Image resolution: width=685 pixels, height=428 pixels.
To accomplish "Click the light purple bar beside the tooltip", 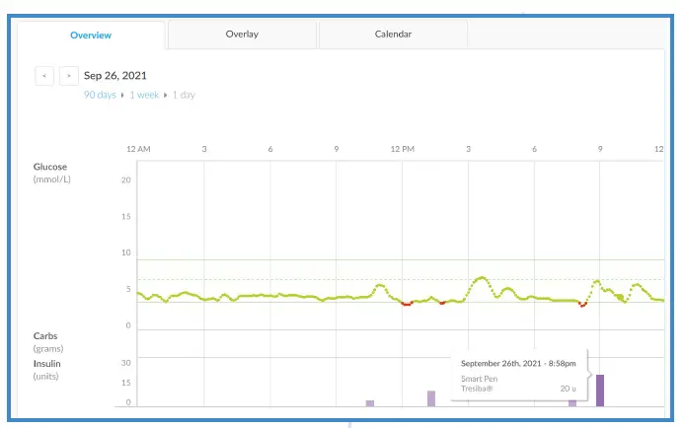I will point(572,402).
